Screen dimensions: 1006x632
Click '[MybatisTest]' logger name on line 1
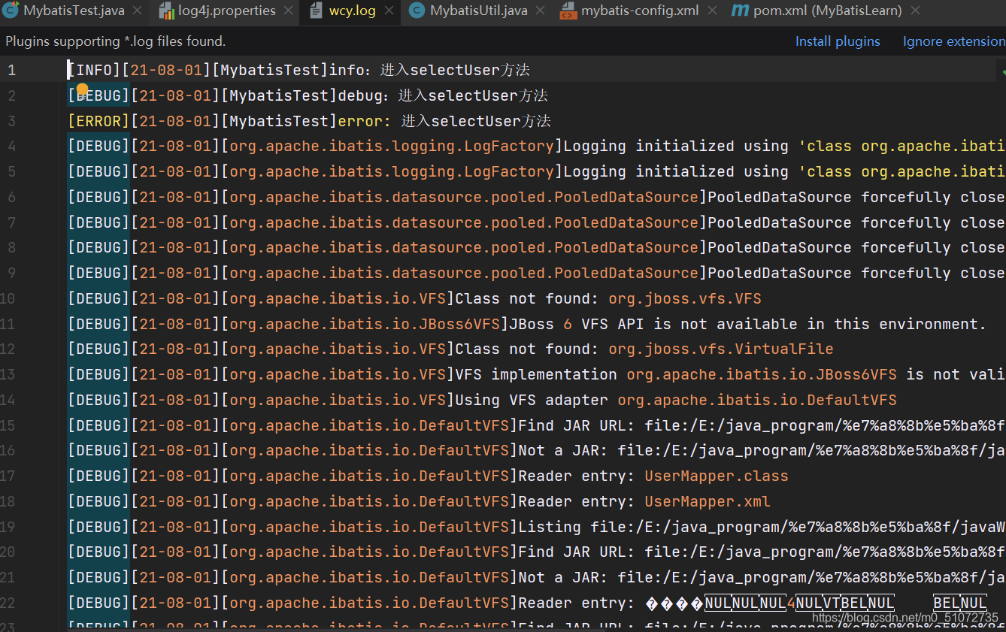pyautogui.click(x=271, y=70)
